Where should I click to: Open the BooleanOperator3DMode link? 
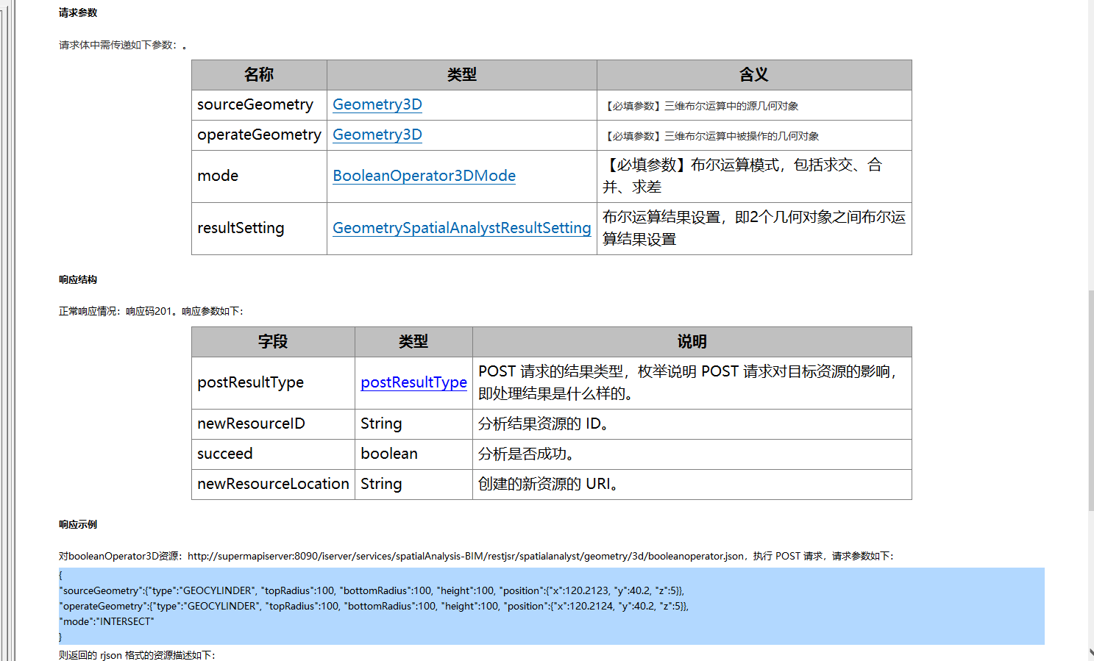pyautogui.click(x=425, y=176)
